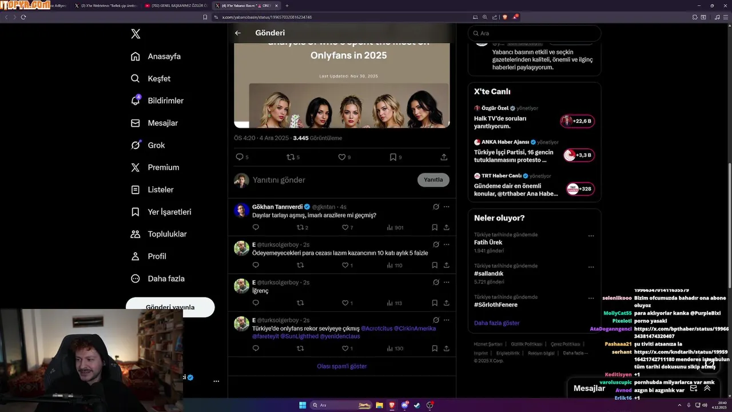Go to Profil page
Screen dimensions: 732x412
pyautogui.click(x=149, y=256)
